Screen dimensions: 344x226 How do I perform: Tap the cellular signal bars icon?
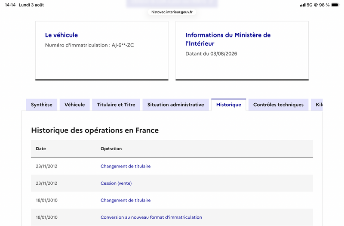(x=303, y=5)
